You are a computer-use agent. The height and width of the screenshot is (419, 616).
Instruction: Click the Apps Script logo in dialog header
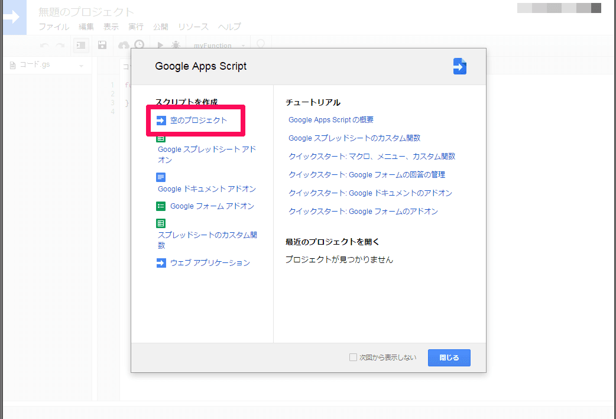coord(460,66)
